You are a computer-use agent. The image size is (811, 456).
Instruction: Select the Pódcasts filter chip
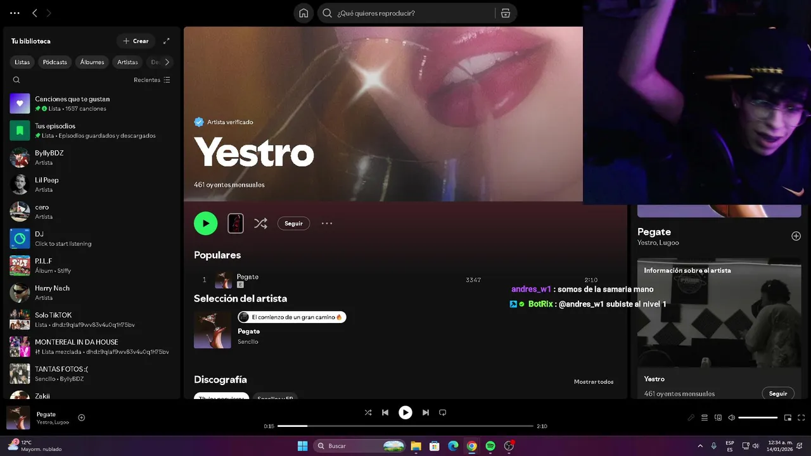[x=55, y=62]
